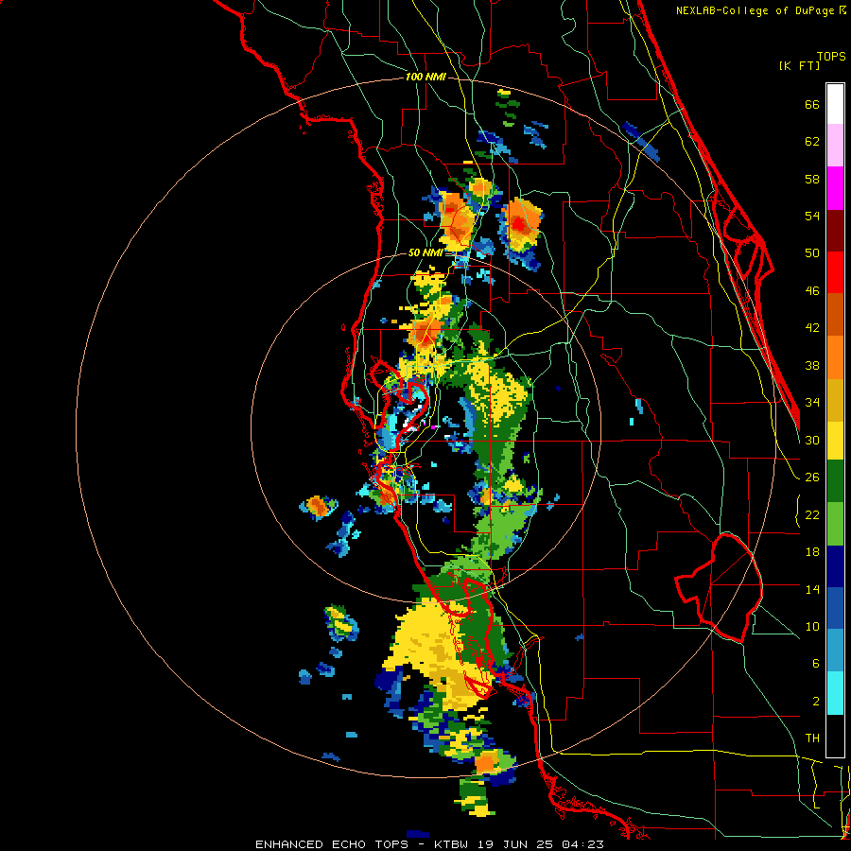Click the '04:23' timestamp in caption

click(x=582, y=844)
